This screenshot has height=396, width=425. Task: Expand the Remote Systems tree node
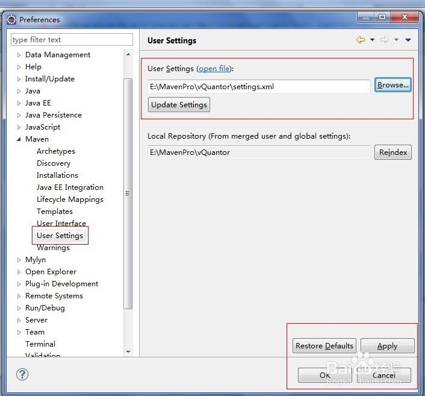pos(19,296)
